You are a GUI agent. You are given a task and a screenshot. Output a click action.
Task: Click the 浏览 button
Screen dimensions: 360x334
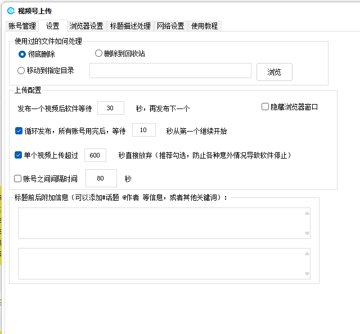(x=274, y=72)
